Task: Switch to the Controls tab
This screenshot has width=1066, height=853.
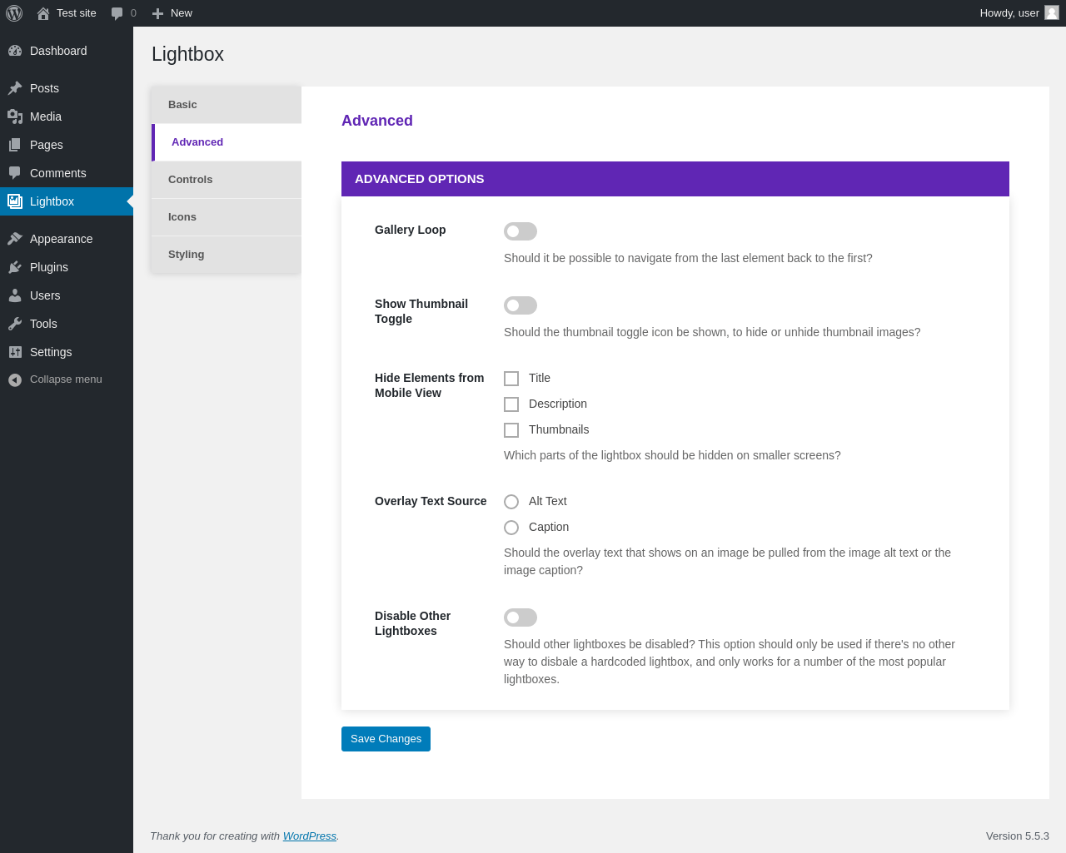Action: (227, 180)
